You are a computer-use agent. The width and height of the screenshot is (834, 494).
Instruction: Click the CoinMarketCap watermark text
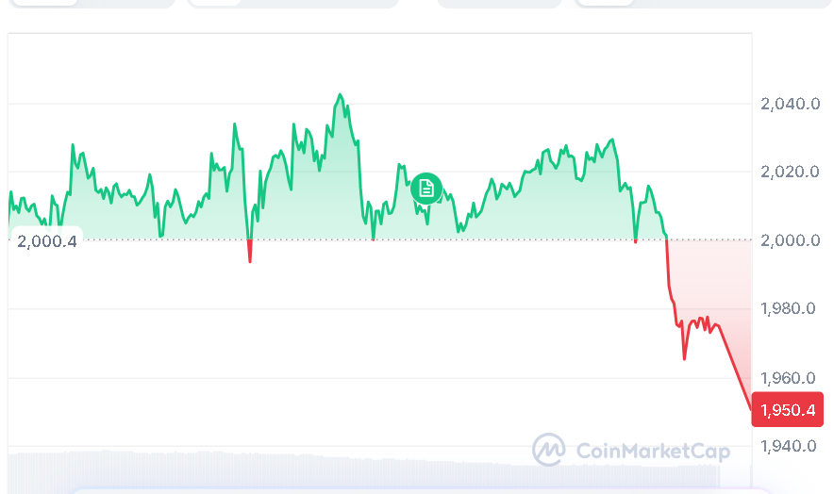644,450
